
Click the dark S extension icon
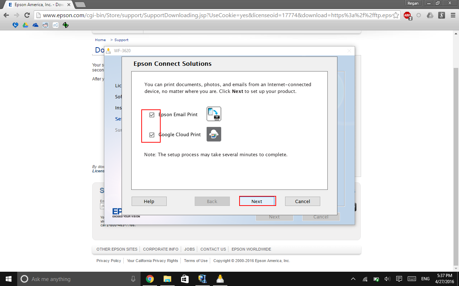click(x=442, y=15)
